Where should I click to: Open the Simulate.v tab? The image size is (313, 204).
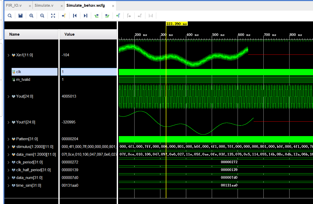[44, 5]
